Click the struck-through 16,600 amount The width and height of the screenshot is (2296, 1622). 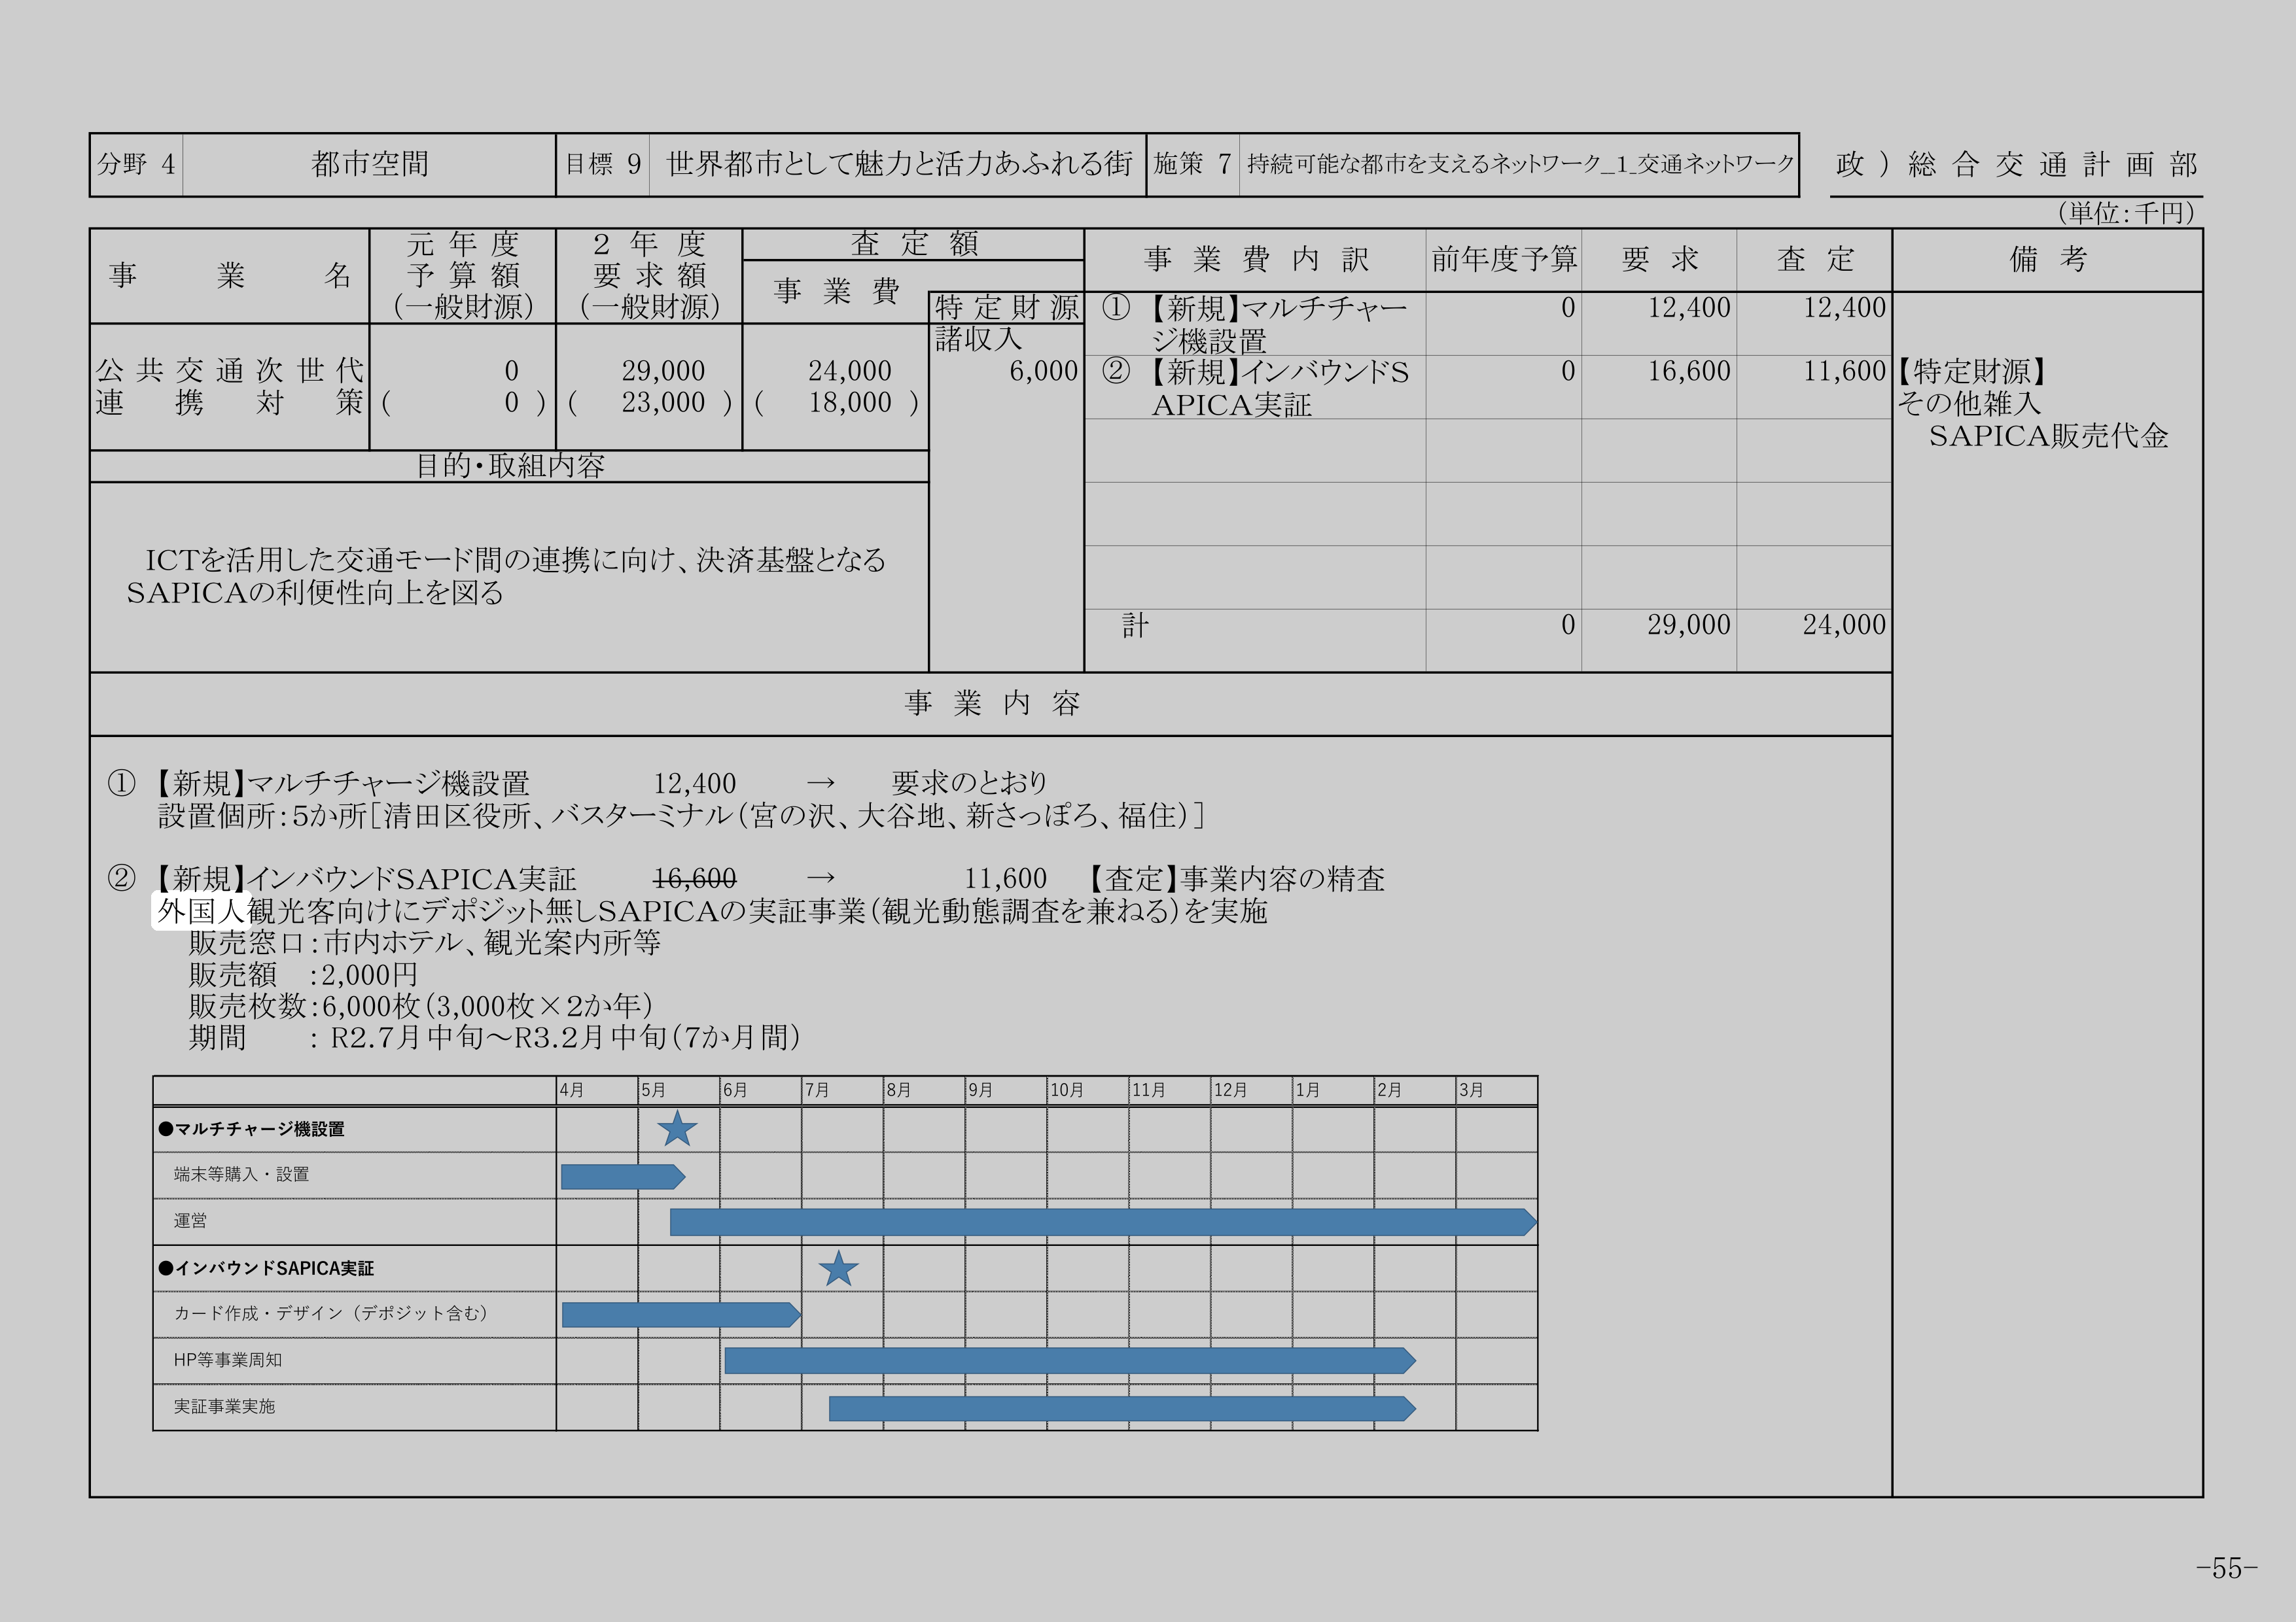(694, 878)
